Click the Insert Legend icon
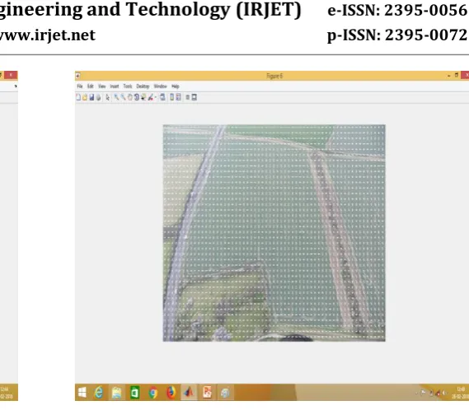The image size is (469, 410). click(179, 97)
